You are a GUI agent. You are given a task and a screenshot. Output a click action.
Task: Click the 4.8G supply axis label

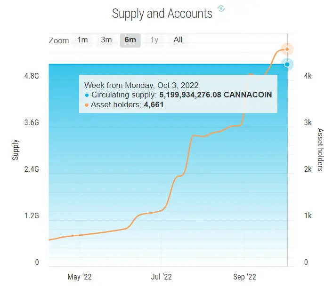[32, 76]
